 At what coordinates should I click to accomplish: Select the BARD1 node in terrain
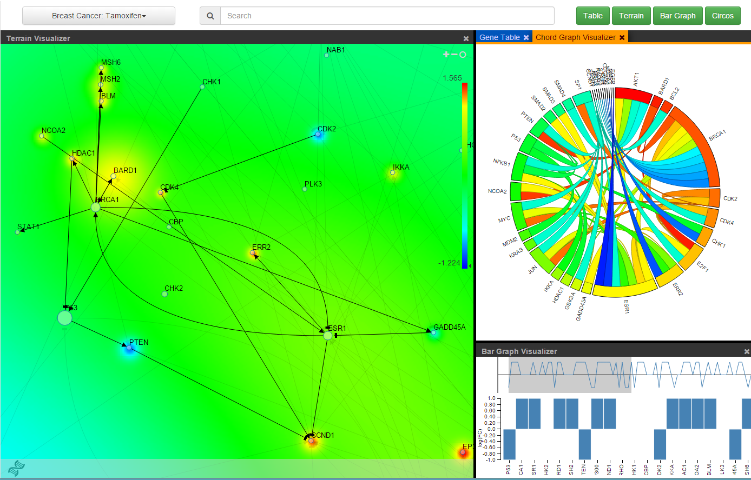click(114, 176)
